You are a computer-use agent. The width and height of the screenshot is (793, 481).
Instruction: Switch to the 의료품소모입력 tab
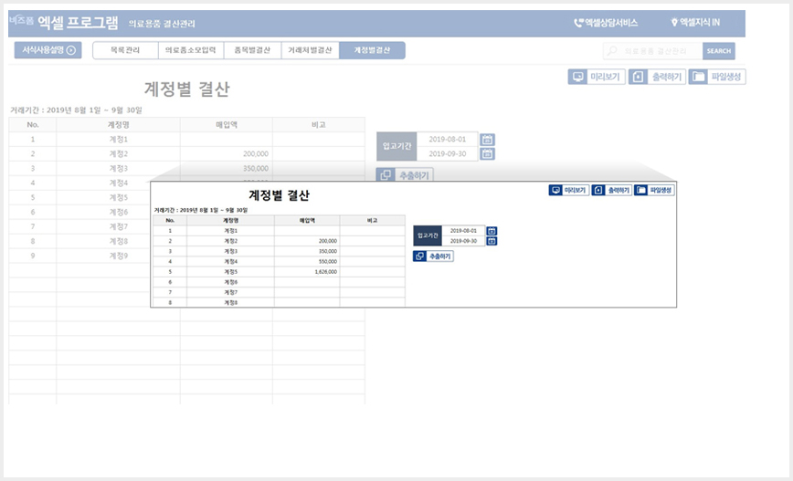click(191, 50)
